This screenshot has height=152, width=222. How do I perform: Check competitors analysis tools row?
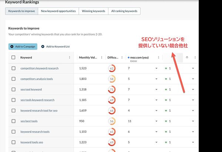coord(13,79)
